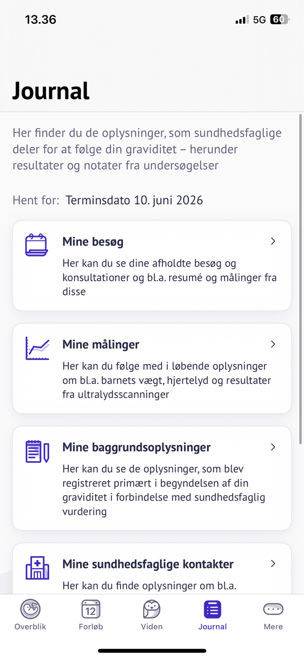Expand Mine baggrundsoplysninger via the chevron

click(273, 447)
